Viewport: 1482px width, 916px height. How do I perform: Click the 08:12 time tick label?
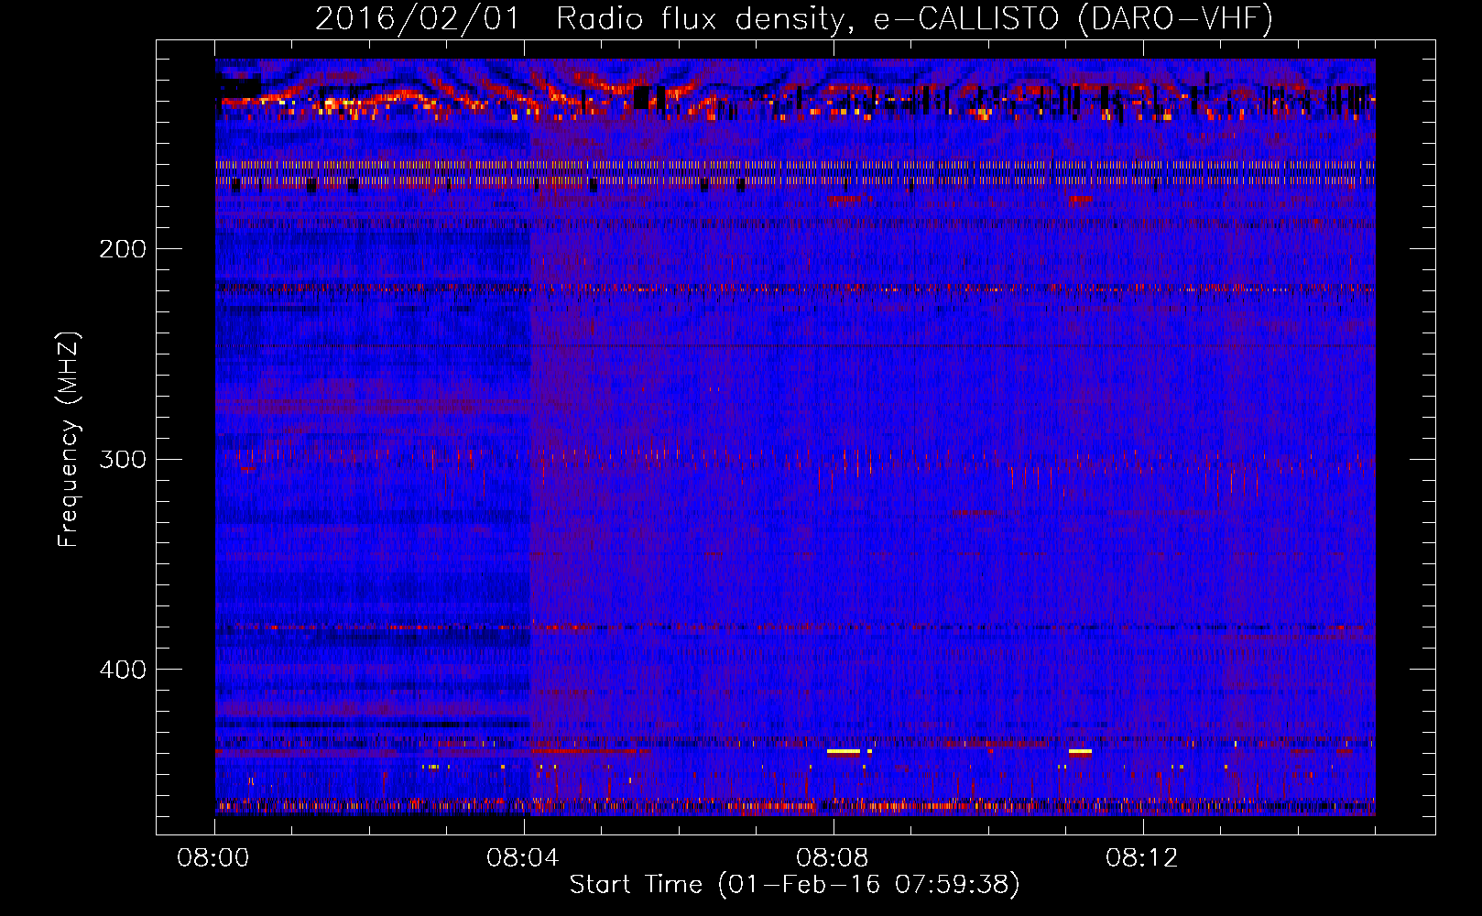pos(1142,858)
